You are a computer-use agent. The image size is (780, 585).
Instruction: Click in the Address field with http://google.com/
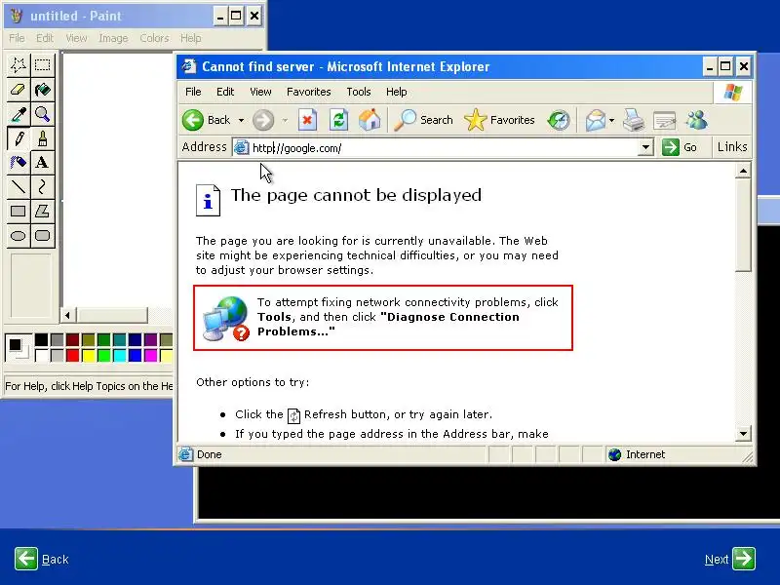click(x=443, y=148)
